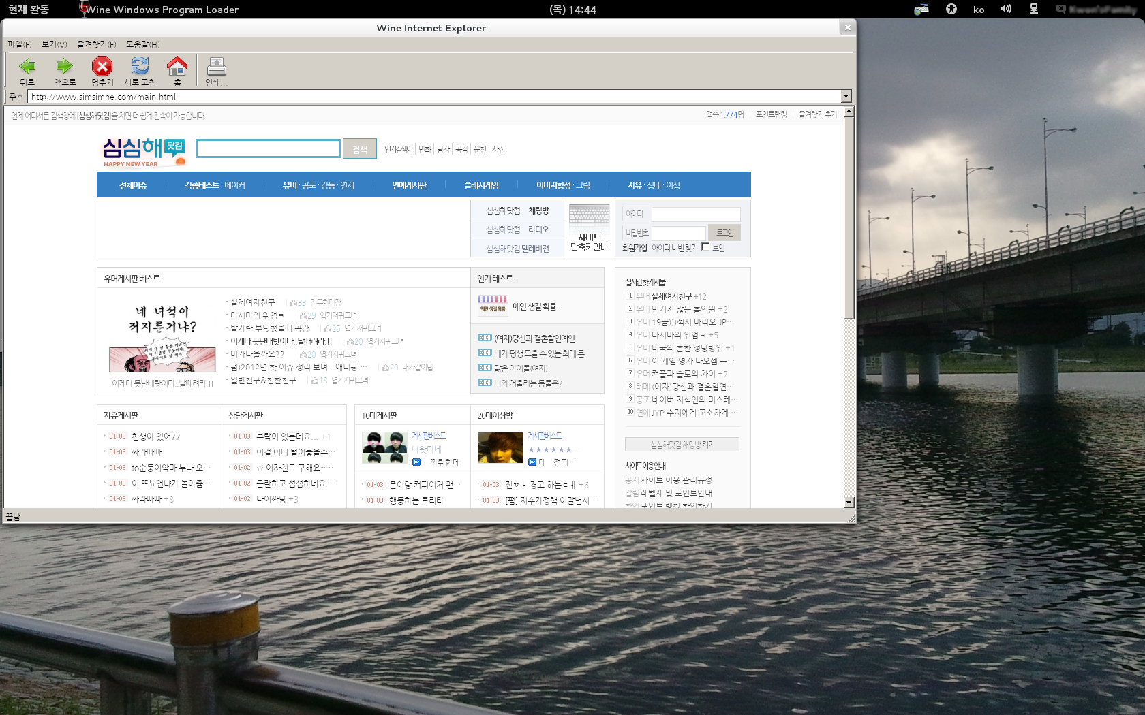Open the address bar dropdown arrow
The width and height of the screenshot is (1145, 715).
846,97
